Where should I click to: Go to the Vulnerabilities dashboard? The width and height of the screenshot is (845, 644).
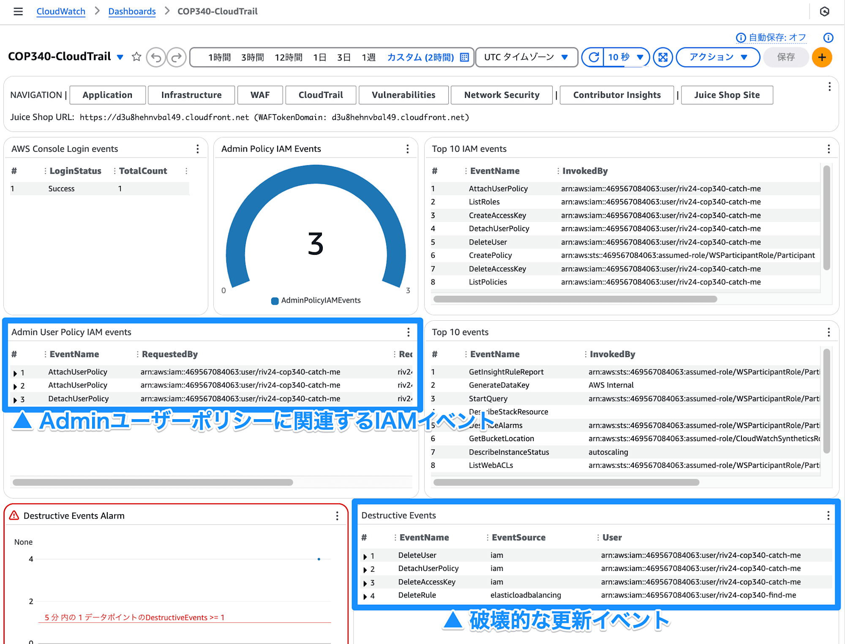pyautogui.click(x=403, y=95)
